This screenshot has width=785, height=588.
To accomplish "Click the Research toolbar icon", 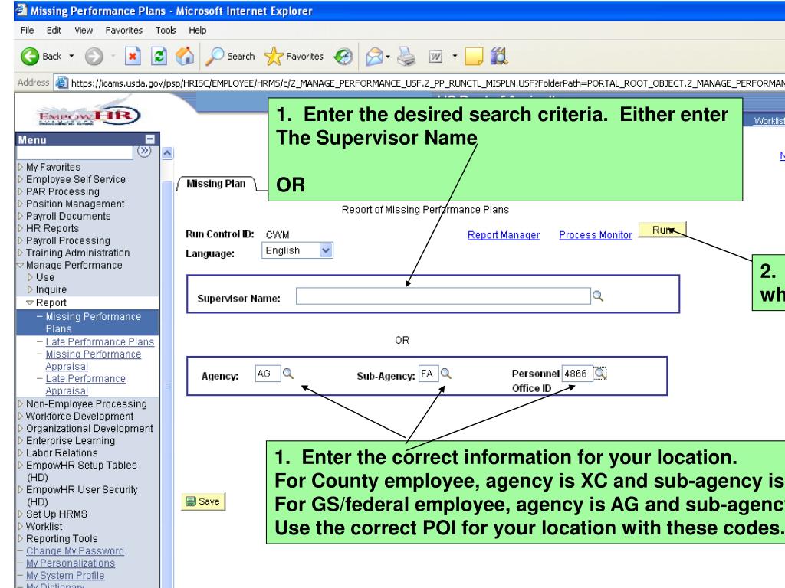I will point(499,57).
